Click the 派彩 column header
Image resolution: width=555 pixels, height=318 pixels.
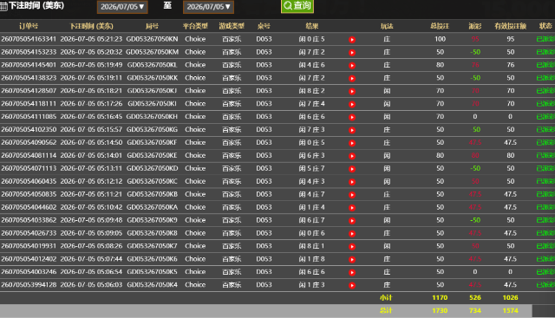tap(475, 26)
